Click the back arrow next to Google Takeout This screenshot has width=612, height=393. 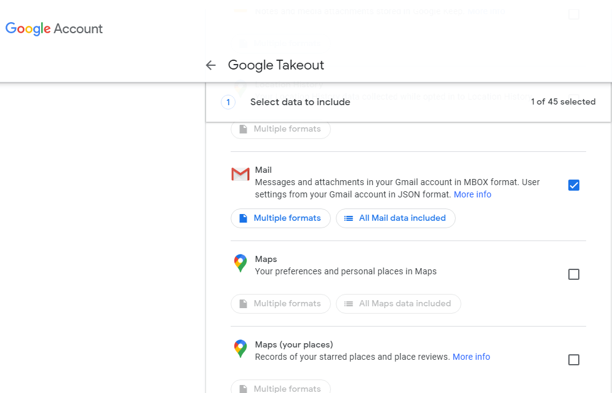211,65
